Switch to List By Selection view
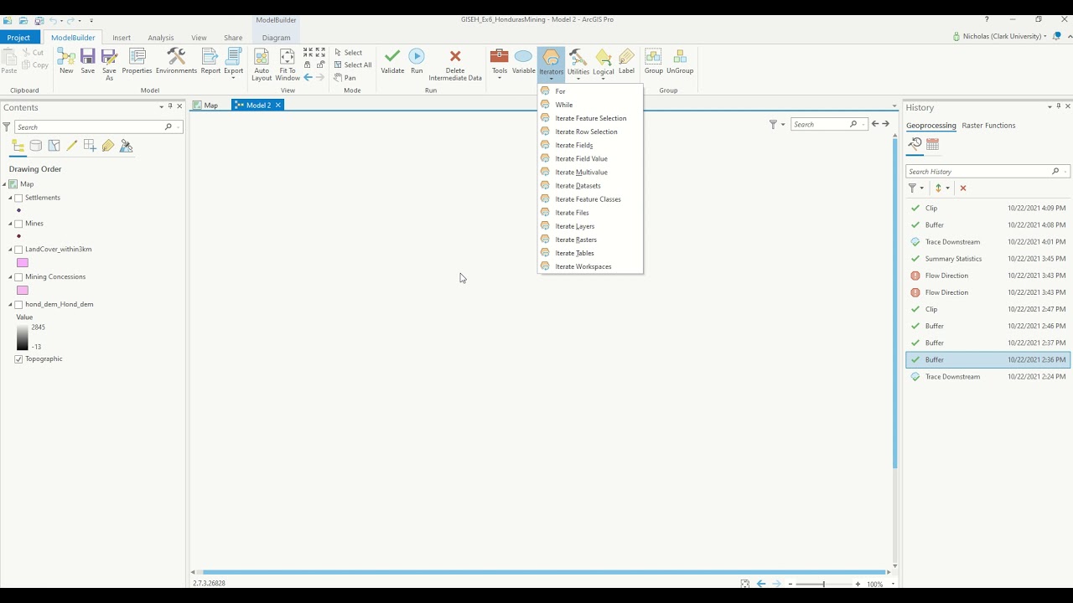This screenshot has height=603, width=1073. pos(54,146)
